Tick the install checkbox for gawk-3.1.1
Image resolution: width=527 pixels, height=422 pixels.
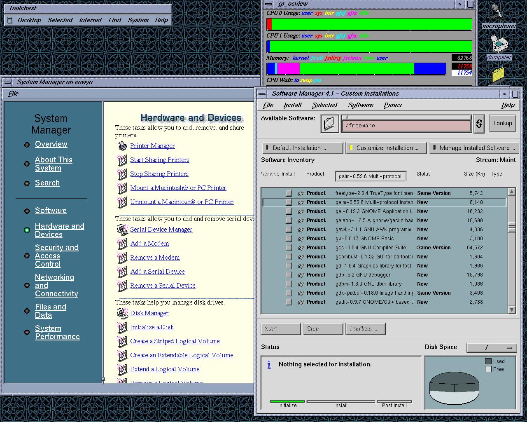289,230
